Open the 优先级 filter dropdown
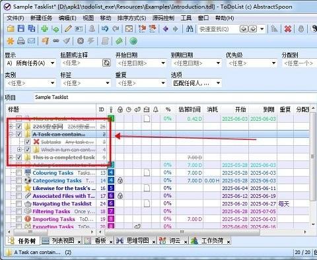This screenshot has height=260, width=317. point(252,63)
